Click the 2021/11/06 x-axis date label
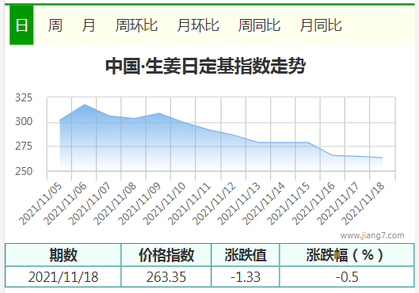Viewport: 419px width, 293px height. tap(65, 204)
